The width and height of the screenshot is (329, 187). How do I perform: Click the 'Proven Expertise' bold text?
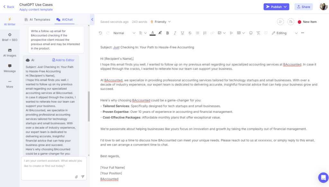[116, 112]
